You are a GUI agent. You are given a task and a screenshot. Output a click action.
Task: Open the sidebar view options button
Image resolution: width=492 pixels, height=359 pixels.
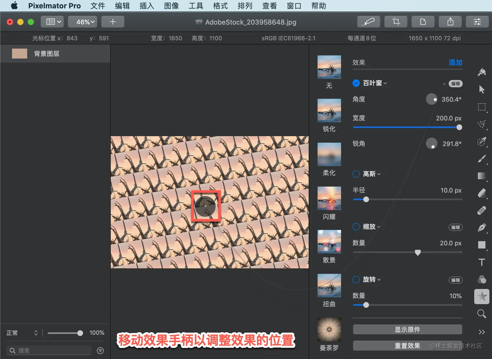coord(53,22)
